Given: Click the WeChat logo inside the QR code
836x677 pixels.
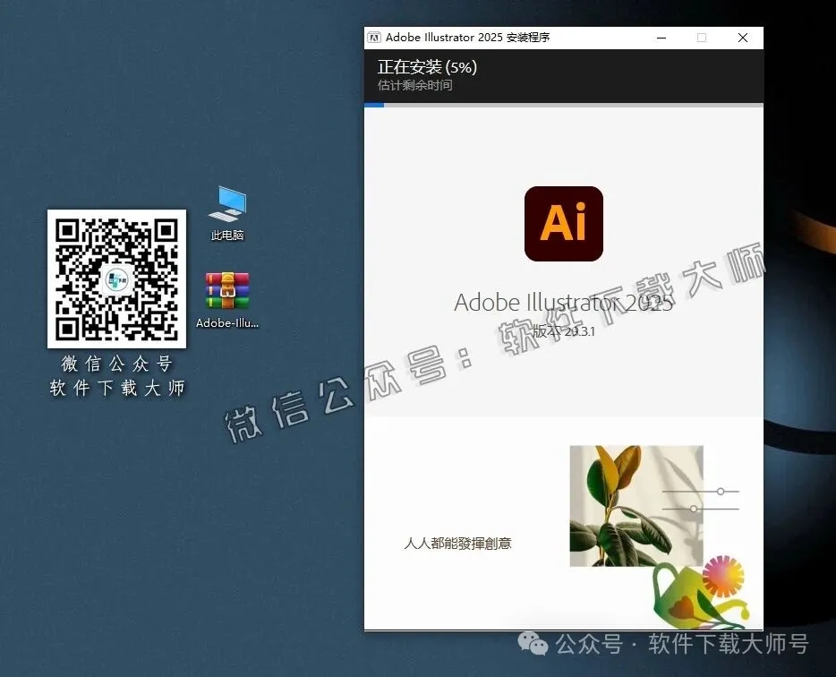Looking at the screenshot, I should (x=116, y=279).
